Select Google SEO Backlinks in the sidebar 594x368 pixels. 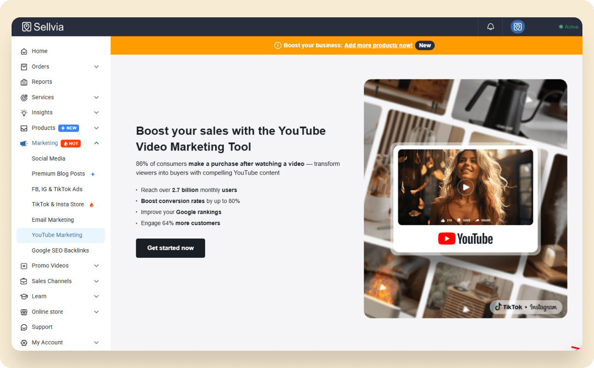tap(60, 250)
